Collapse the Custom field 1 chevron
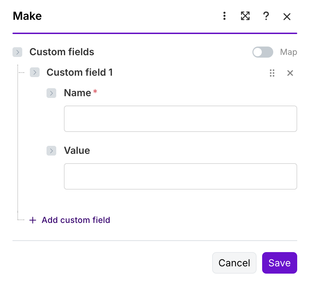The image size is (309, 283). click(35, 72)
